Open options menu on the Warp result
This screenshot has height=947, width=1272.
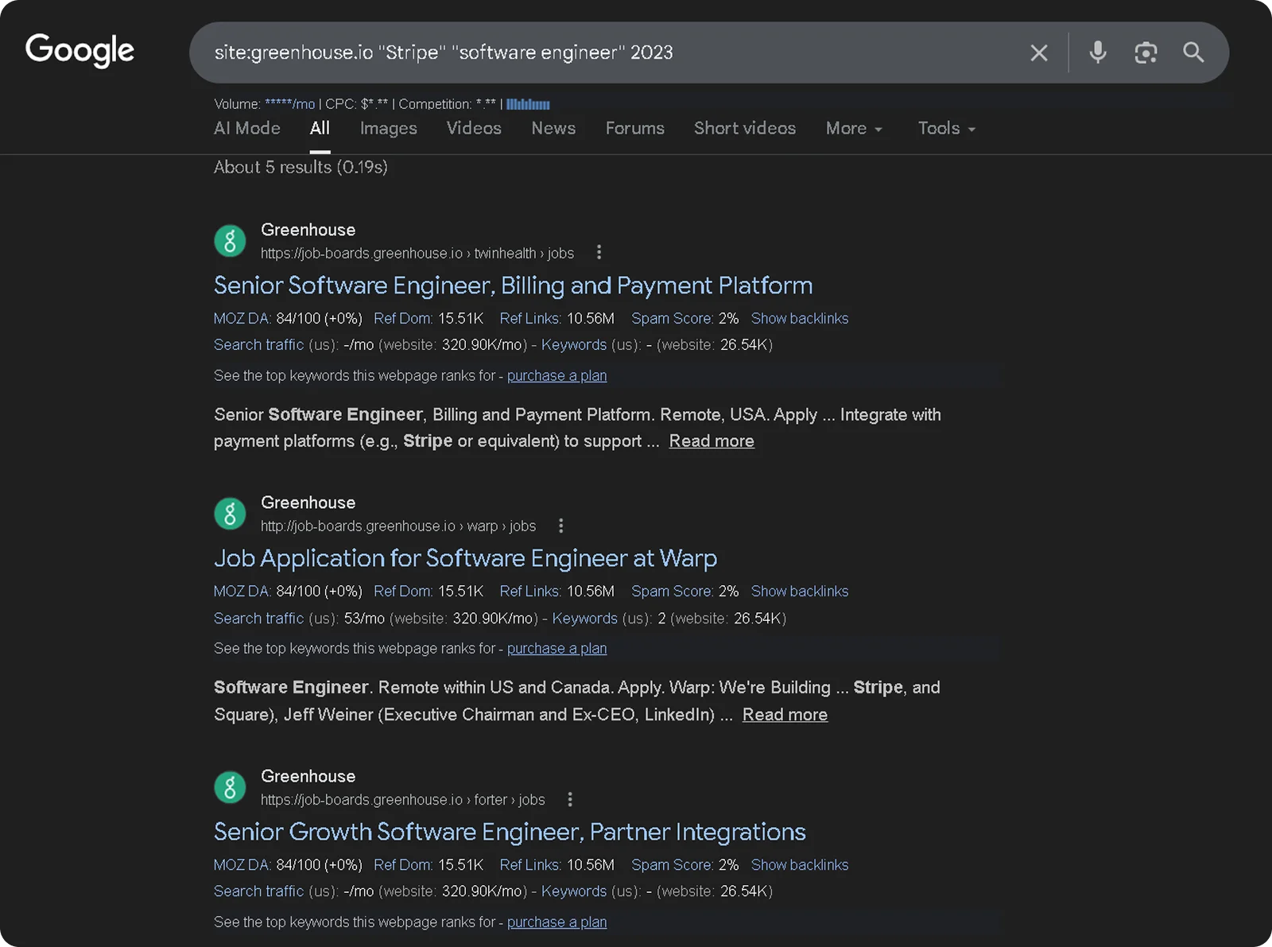coord(560,526)
